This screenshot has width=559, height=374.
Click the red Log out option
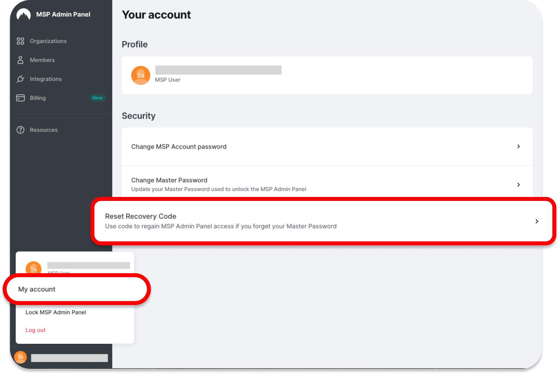click(36, 330)
